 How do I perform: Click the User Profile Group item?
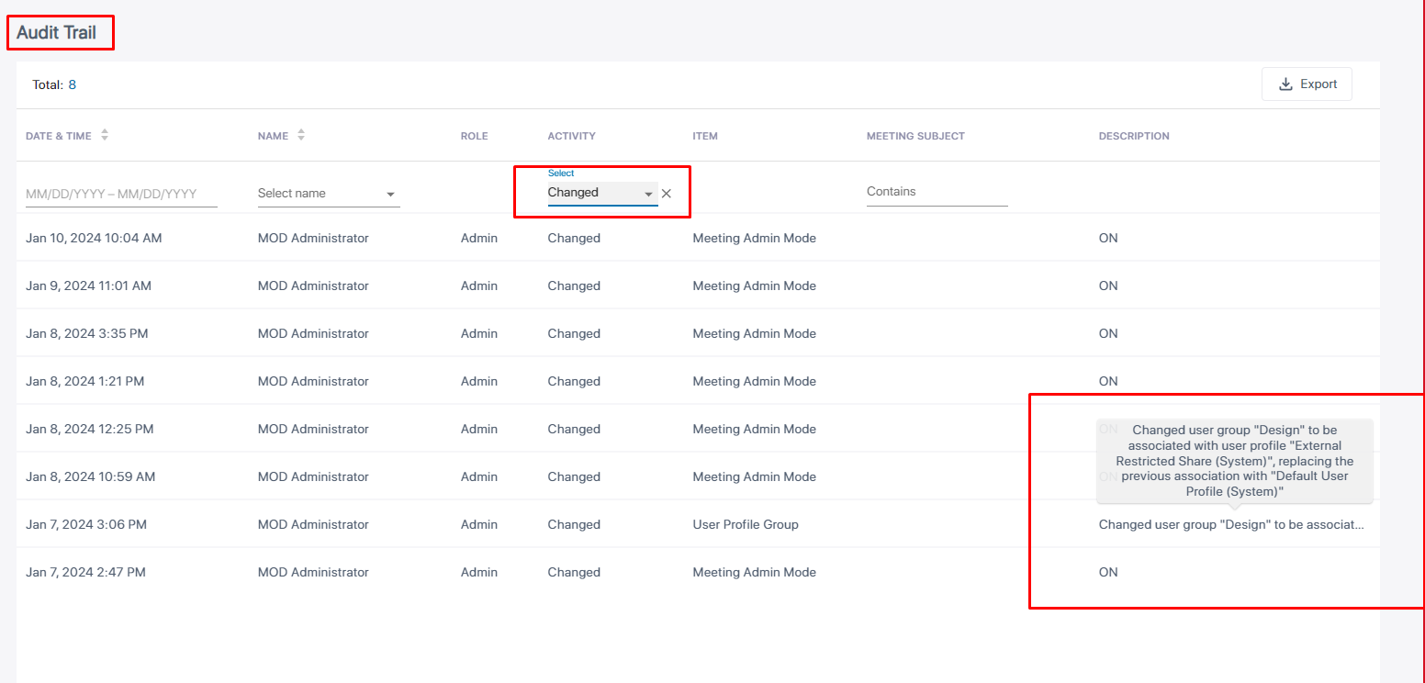click(745, 524)
